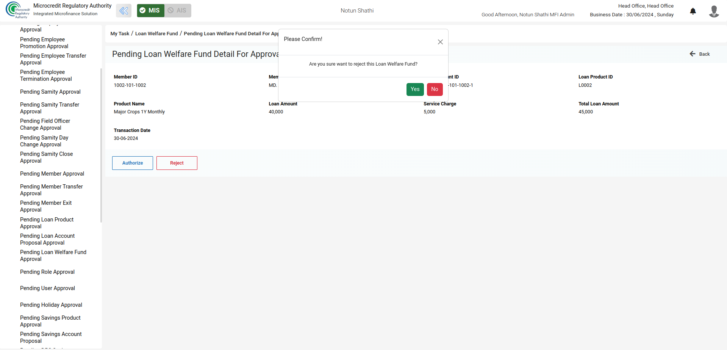Go back using the Back link

[x=700, y=54]
